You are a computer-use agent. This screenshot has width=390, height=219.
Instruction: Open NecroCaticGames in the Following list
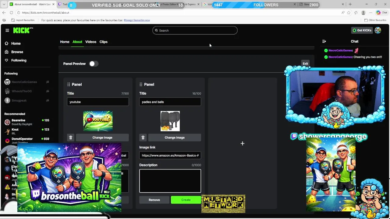[x=24, y=82]
